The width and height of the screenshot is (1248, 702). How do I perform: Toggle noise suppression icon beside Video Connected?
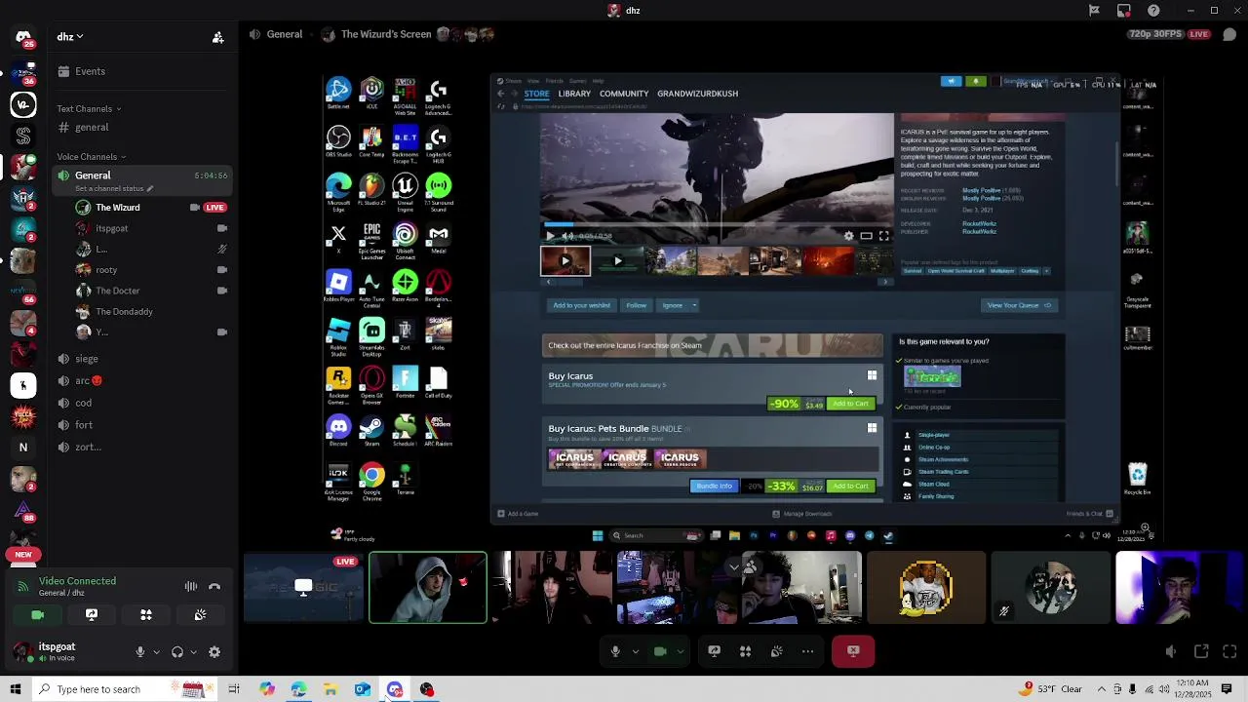click(x=191, y=587)
